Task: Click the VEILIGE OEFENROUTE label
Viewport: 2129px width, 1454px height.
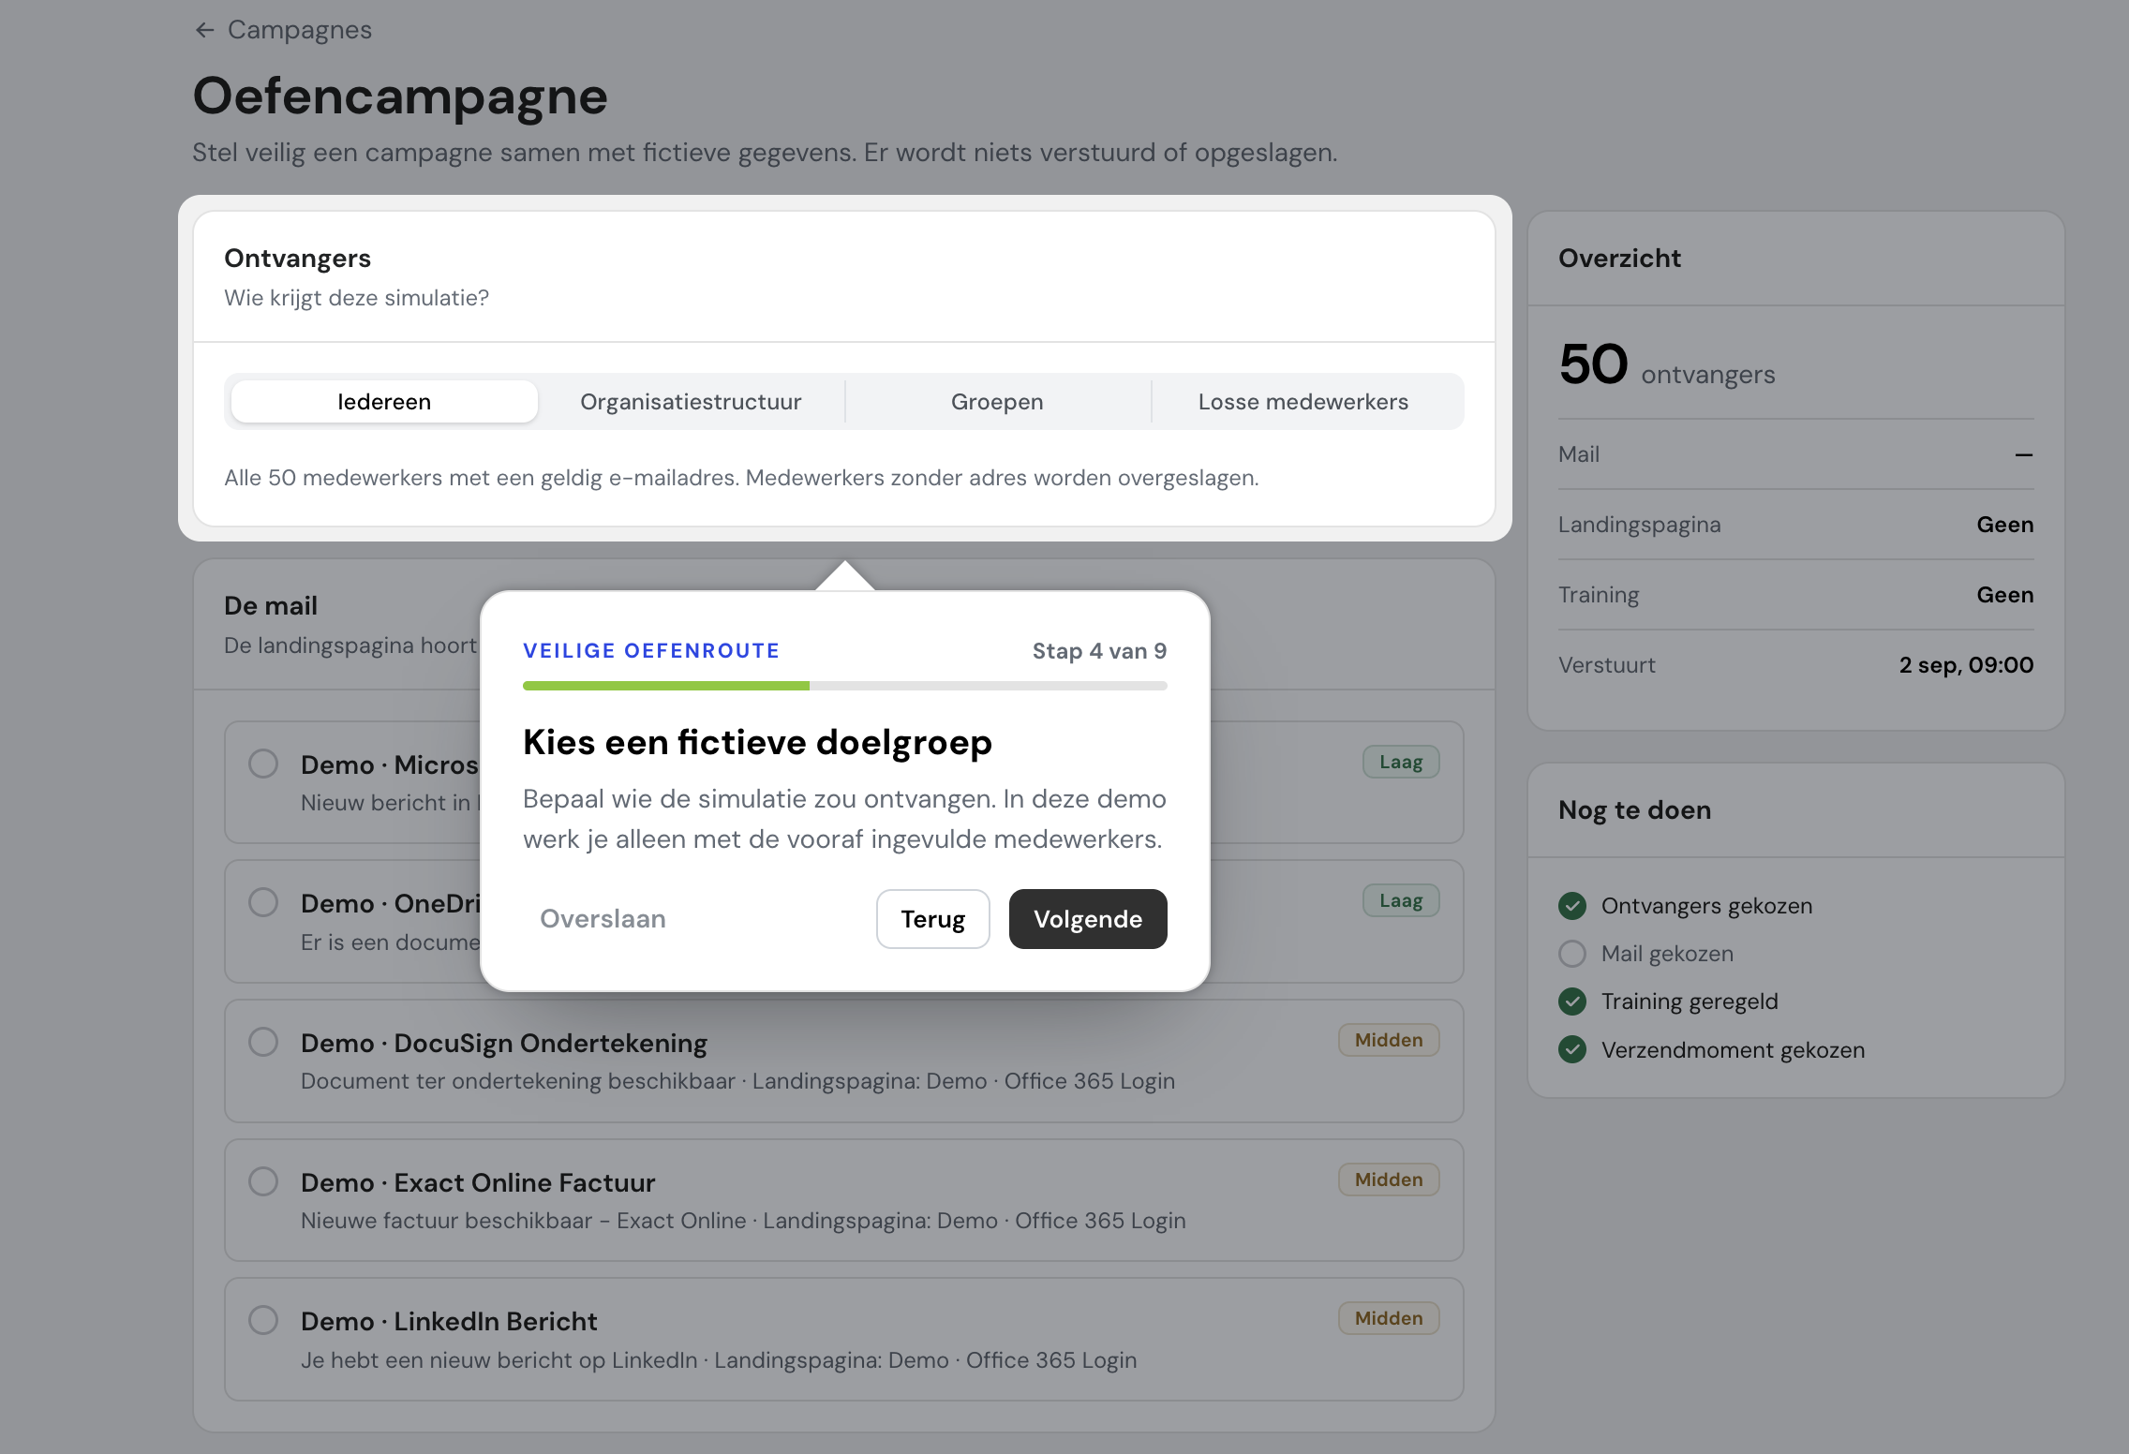Action: coord(651,651)
